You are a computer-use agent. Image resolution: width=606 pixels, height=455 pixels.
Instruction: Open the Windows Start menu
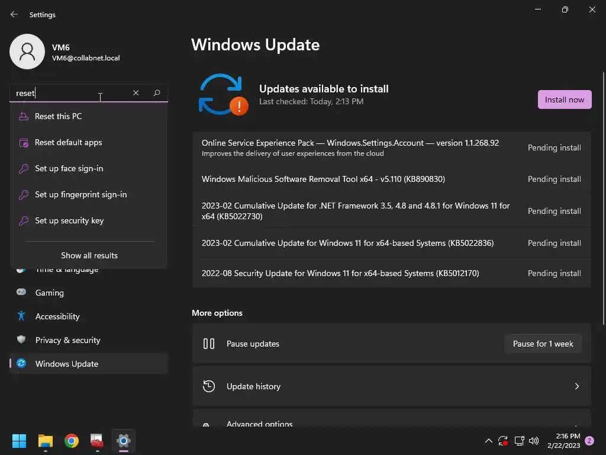coord(19,441)
